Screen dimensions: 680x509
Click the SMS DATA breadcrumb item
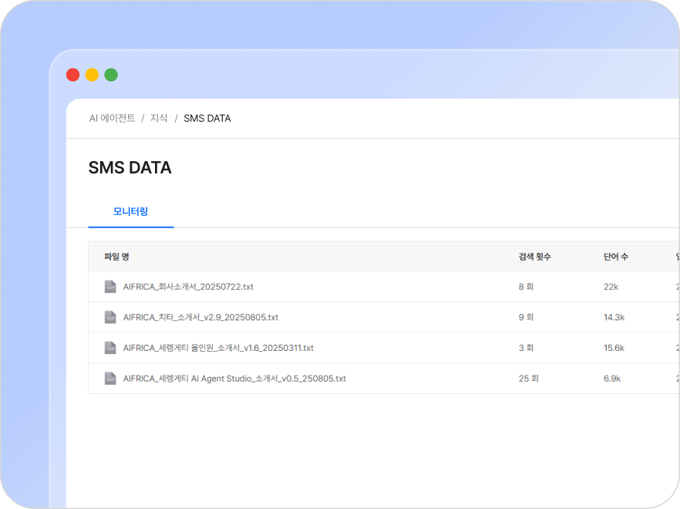point(207,118)
